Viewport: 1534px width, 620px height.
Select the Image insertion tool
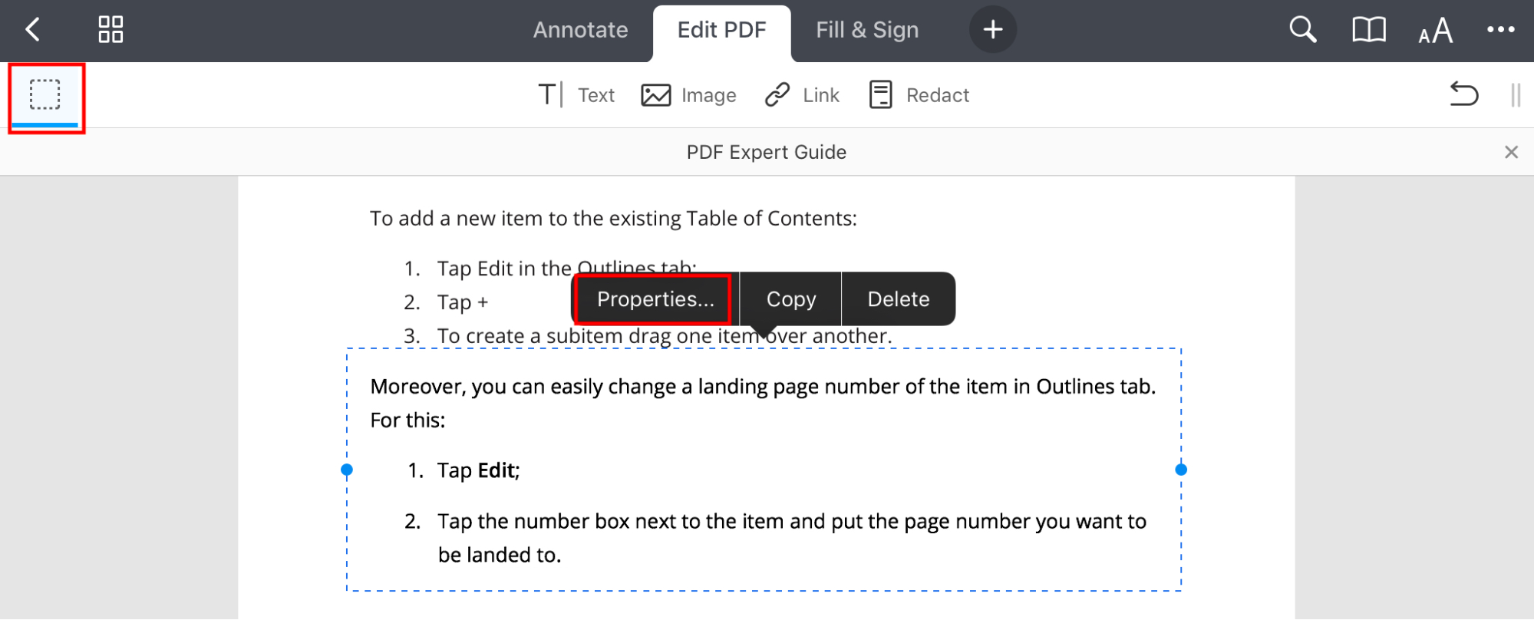pos(688,94)
